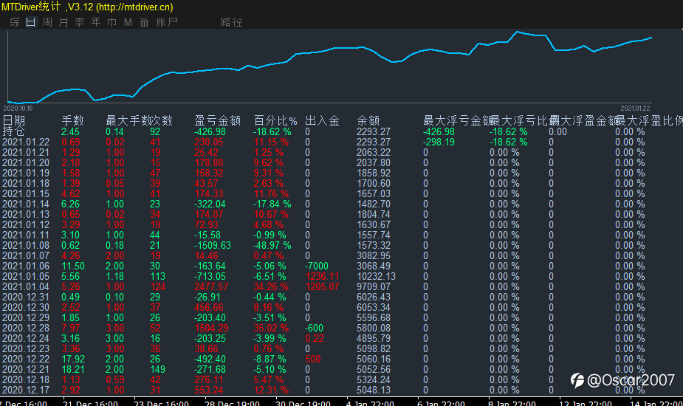Click the 1236.11 deposit value

pyautogui.click(x=323, y=277)
